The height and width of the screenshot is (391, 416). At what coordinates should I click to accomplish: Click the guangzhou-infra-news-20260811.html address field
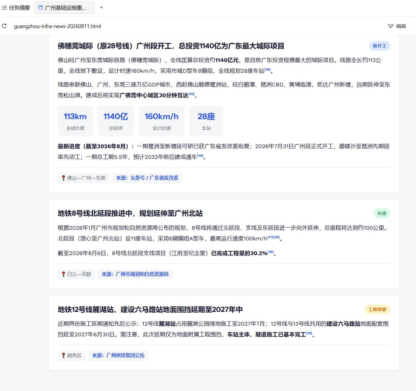tap(57, 26)
